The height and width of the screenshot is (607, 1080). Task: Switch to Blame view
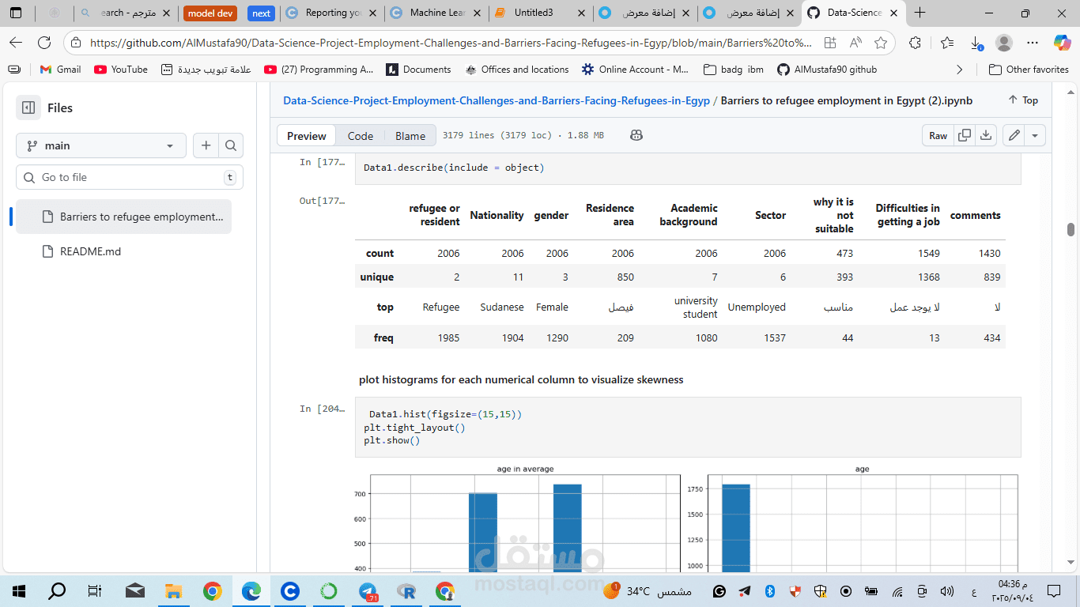point(410,136)
